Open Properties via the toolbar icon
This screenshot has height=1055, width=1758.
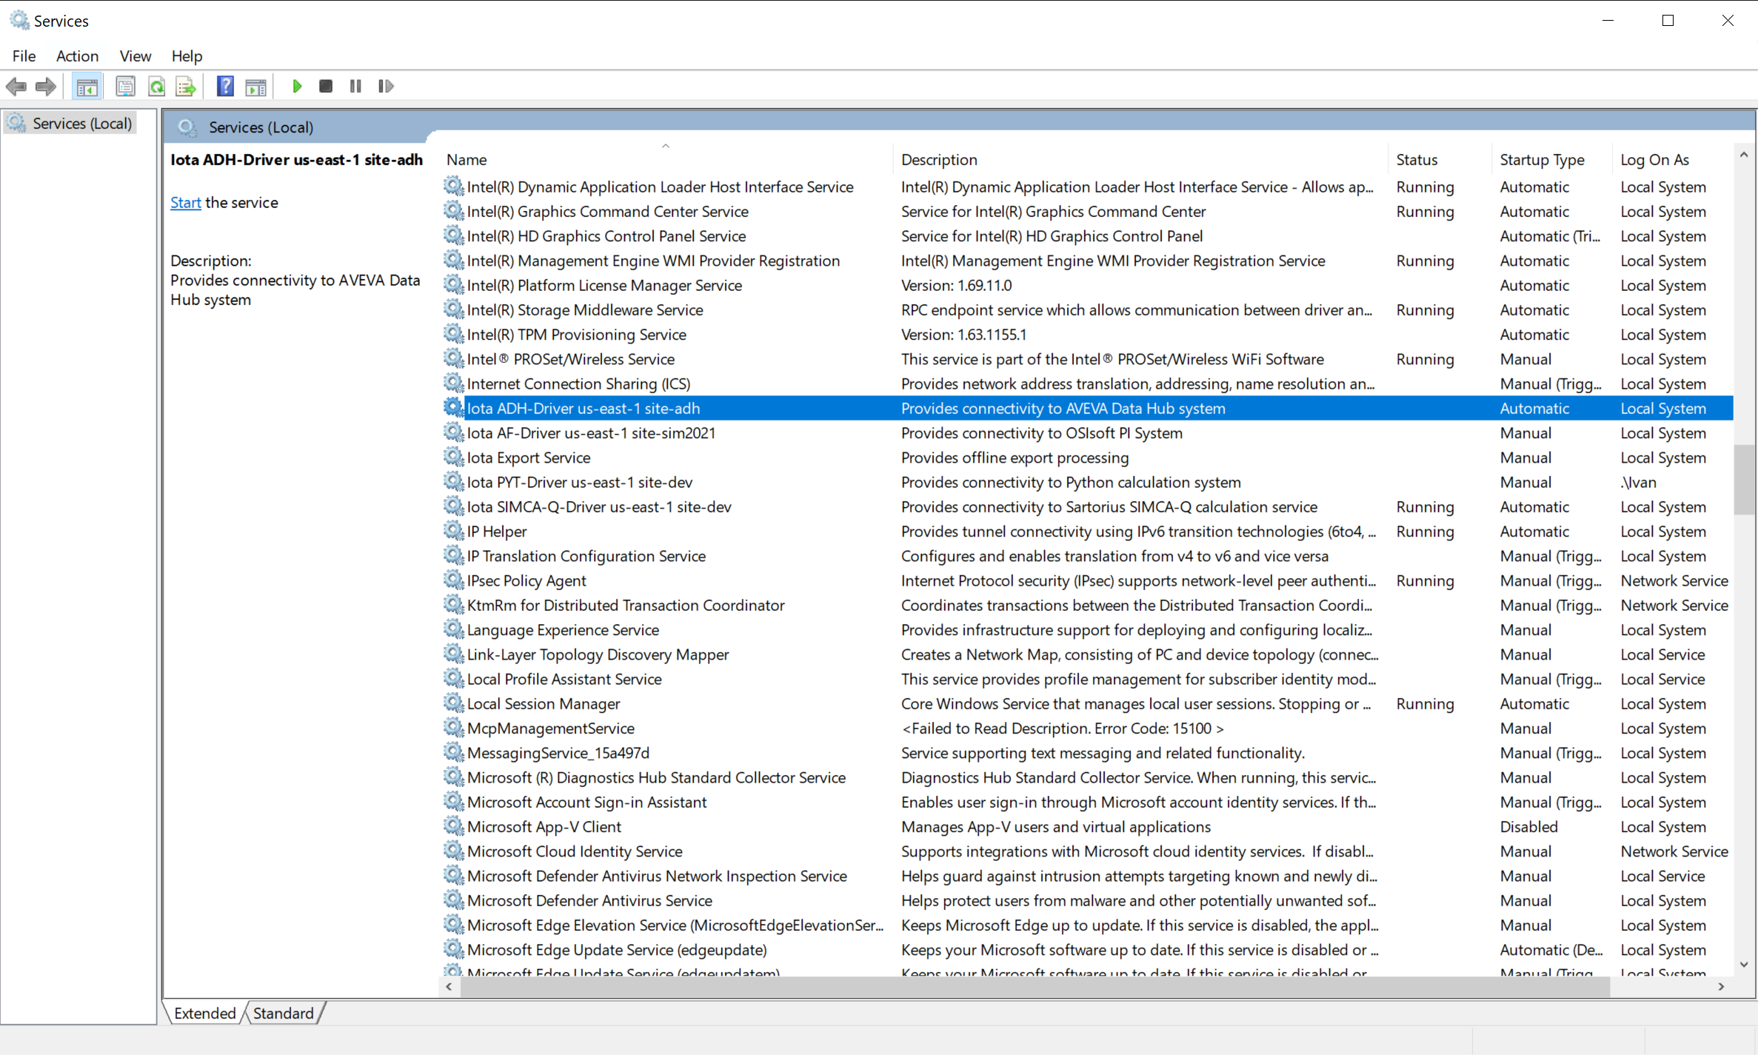click(x=125, y=87)
